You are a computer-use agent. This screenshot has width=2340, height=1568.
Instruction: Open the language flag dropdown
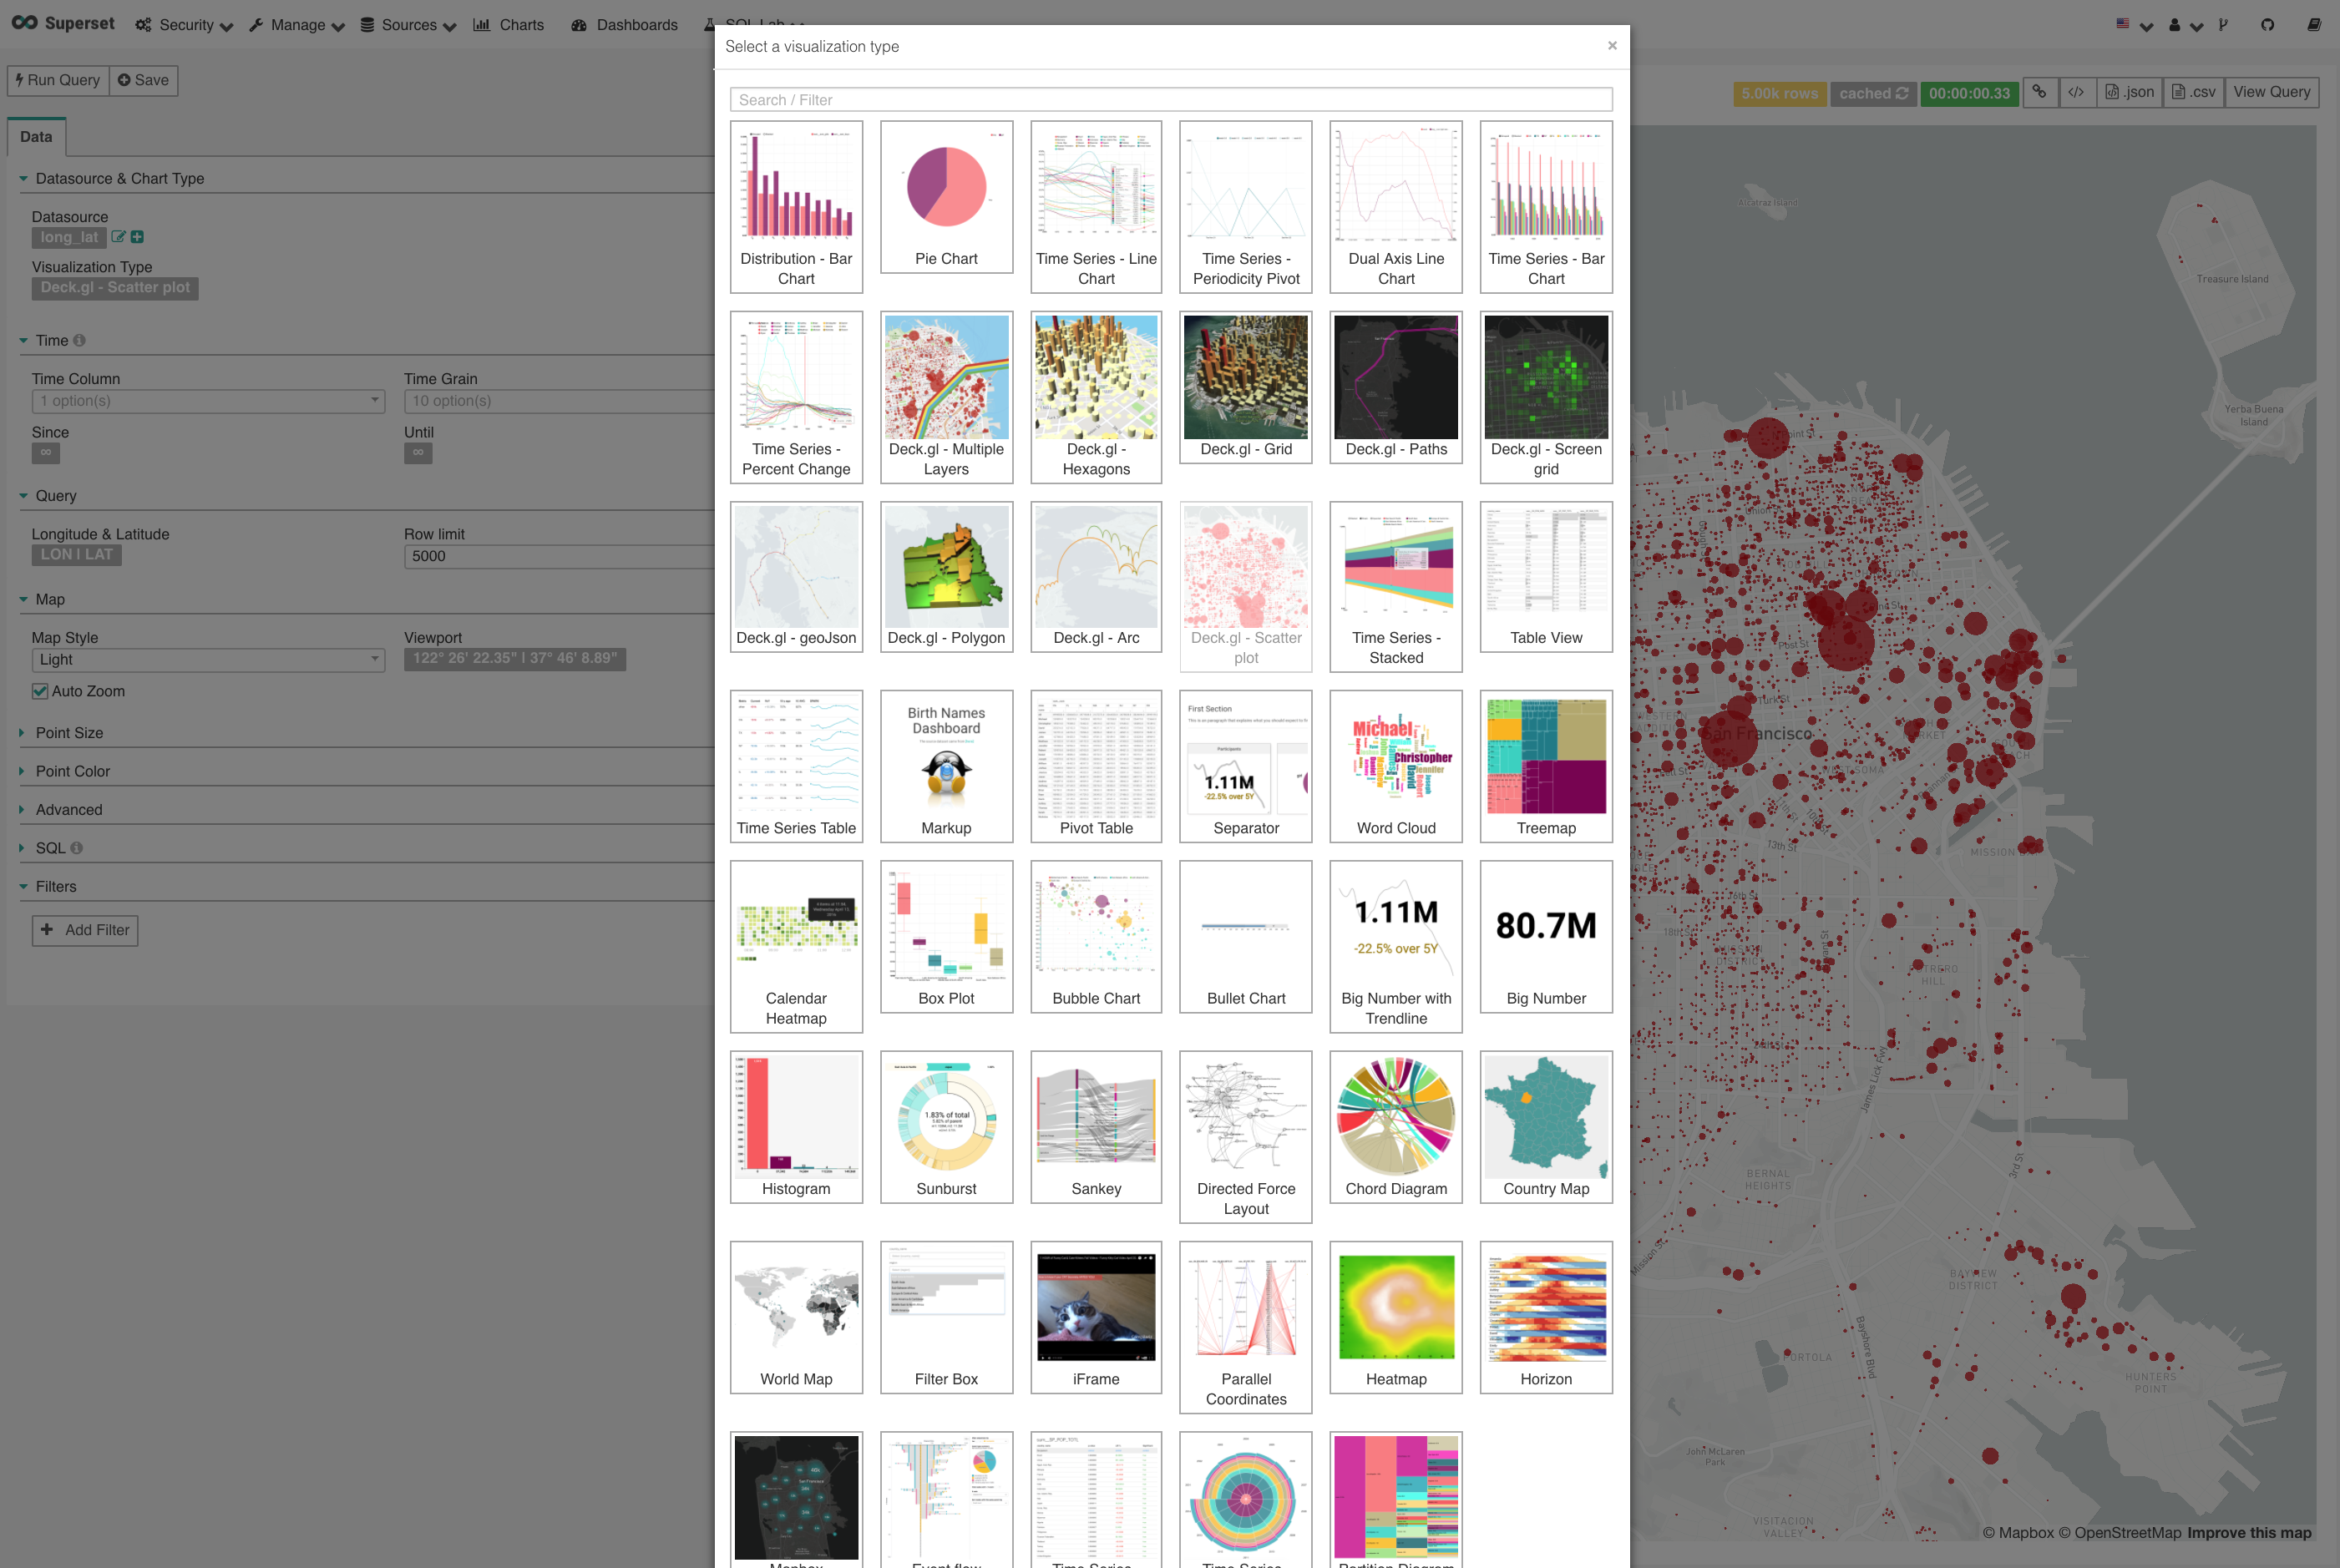point(2132,24)
